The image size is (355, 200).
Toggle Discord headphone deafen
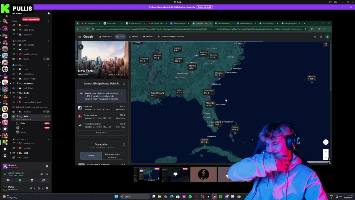click(39, 188)
